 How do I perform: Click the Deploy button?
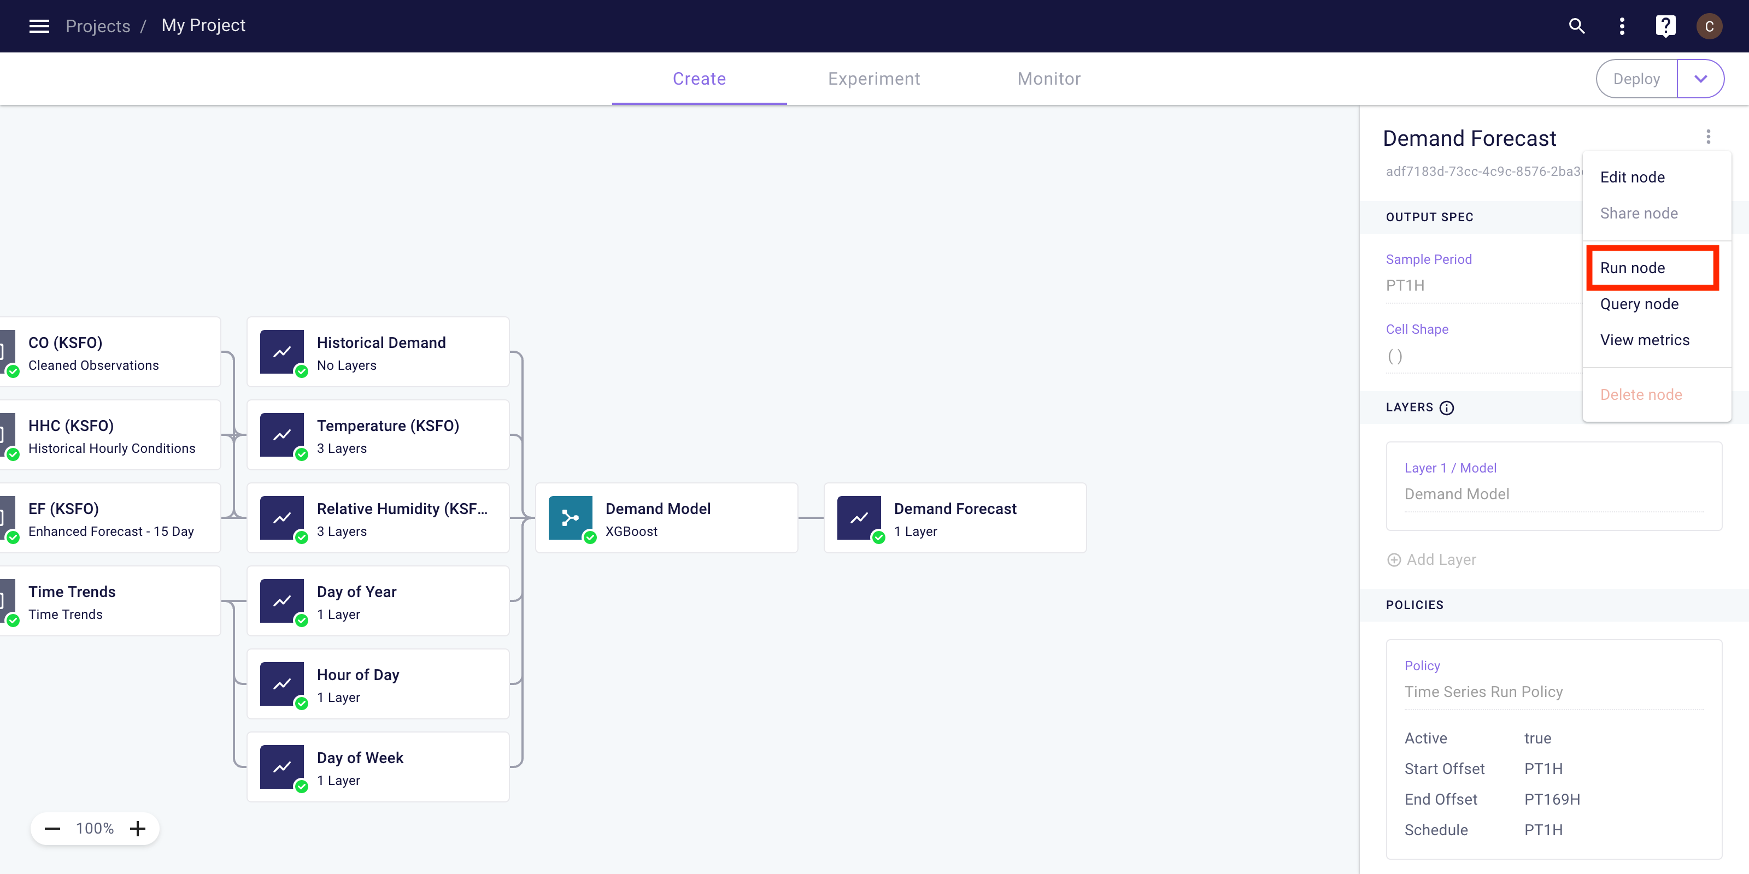click(x=1636, y=79)
